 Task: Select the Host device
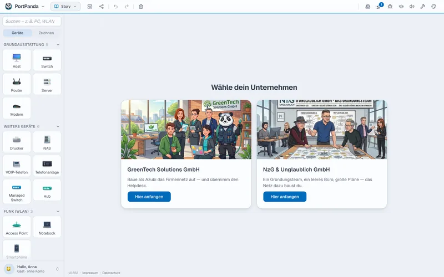pyautogui.click(x=17, y=60)
